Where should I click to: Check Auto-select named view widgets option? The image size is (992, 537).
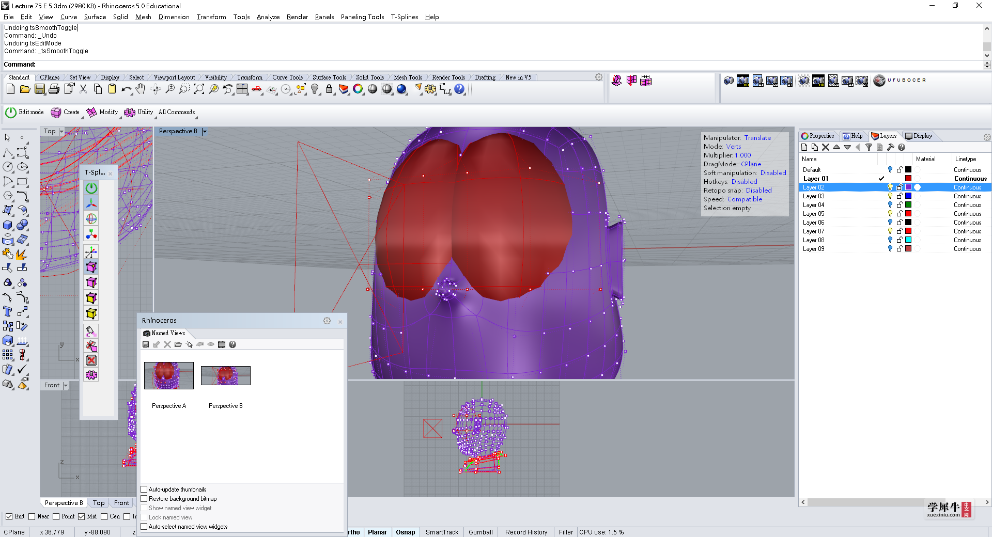pos(144,527)
